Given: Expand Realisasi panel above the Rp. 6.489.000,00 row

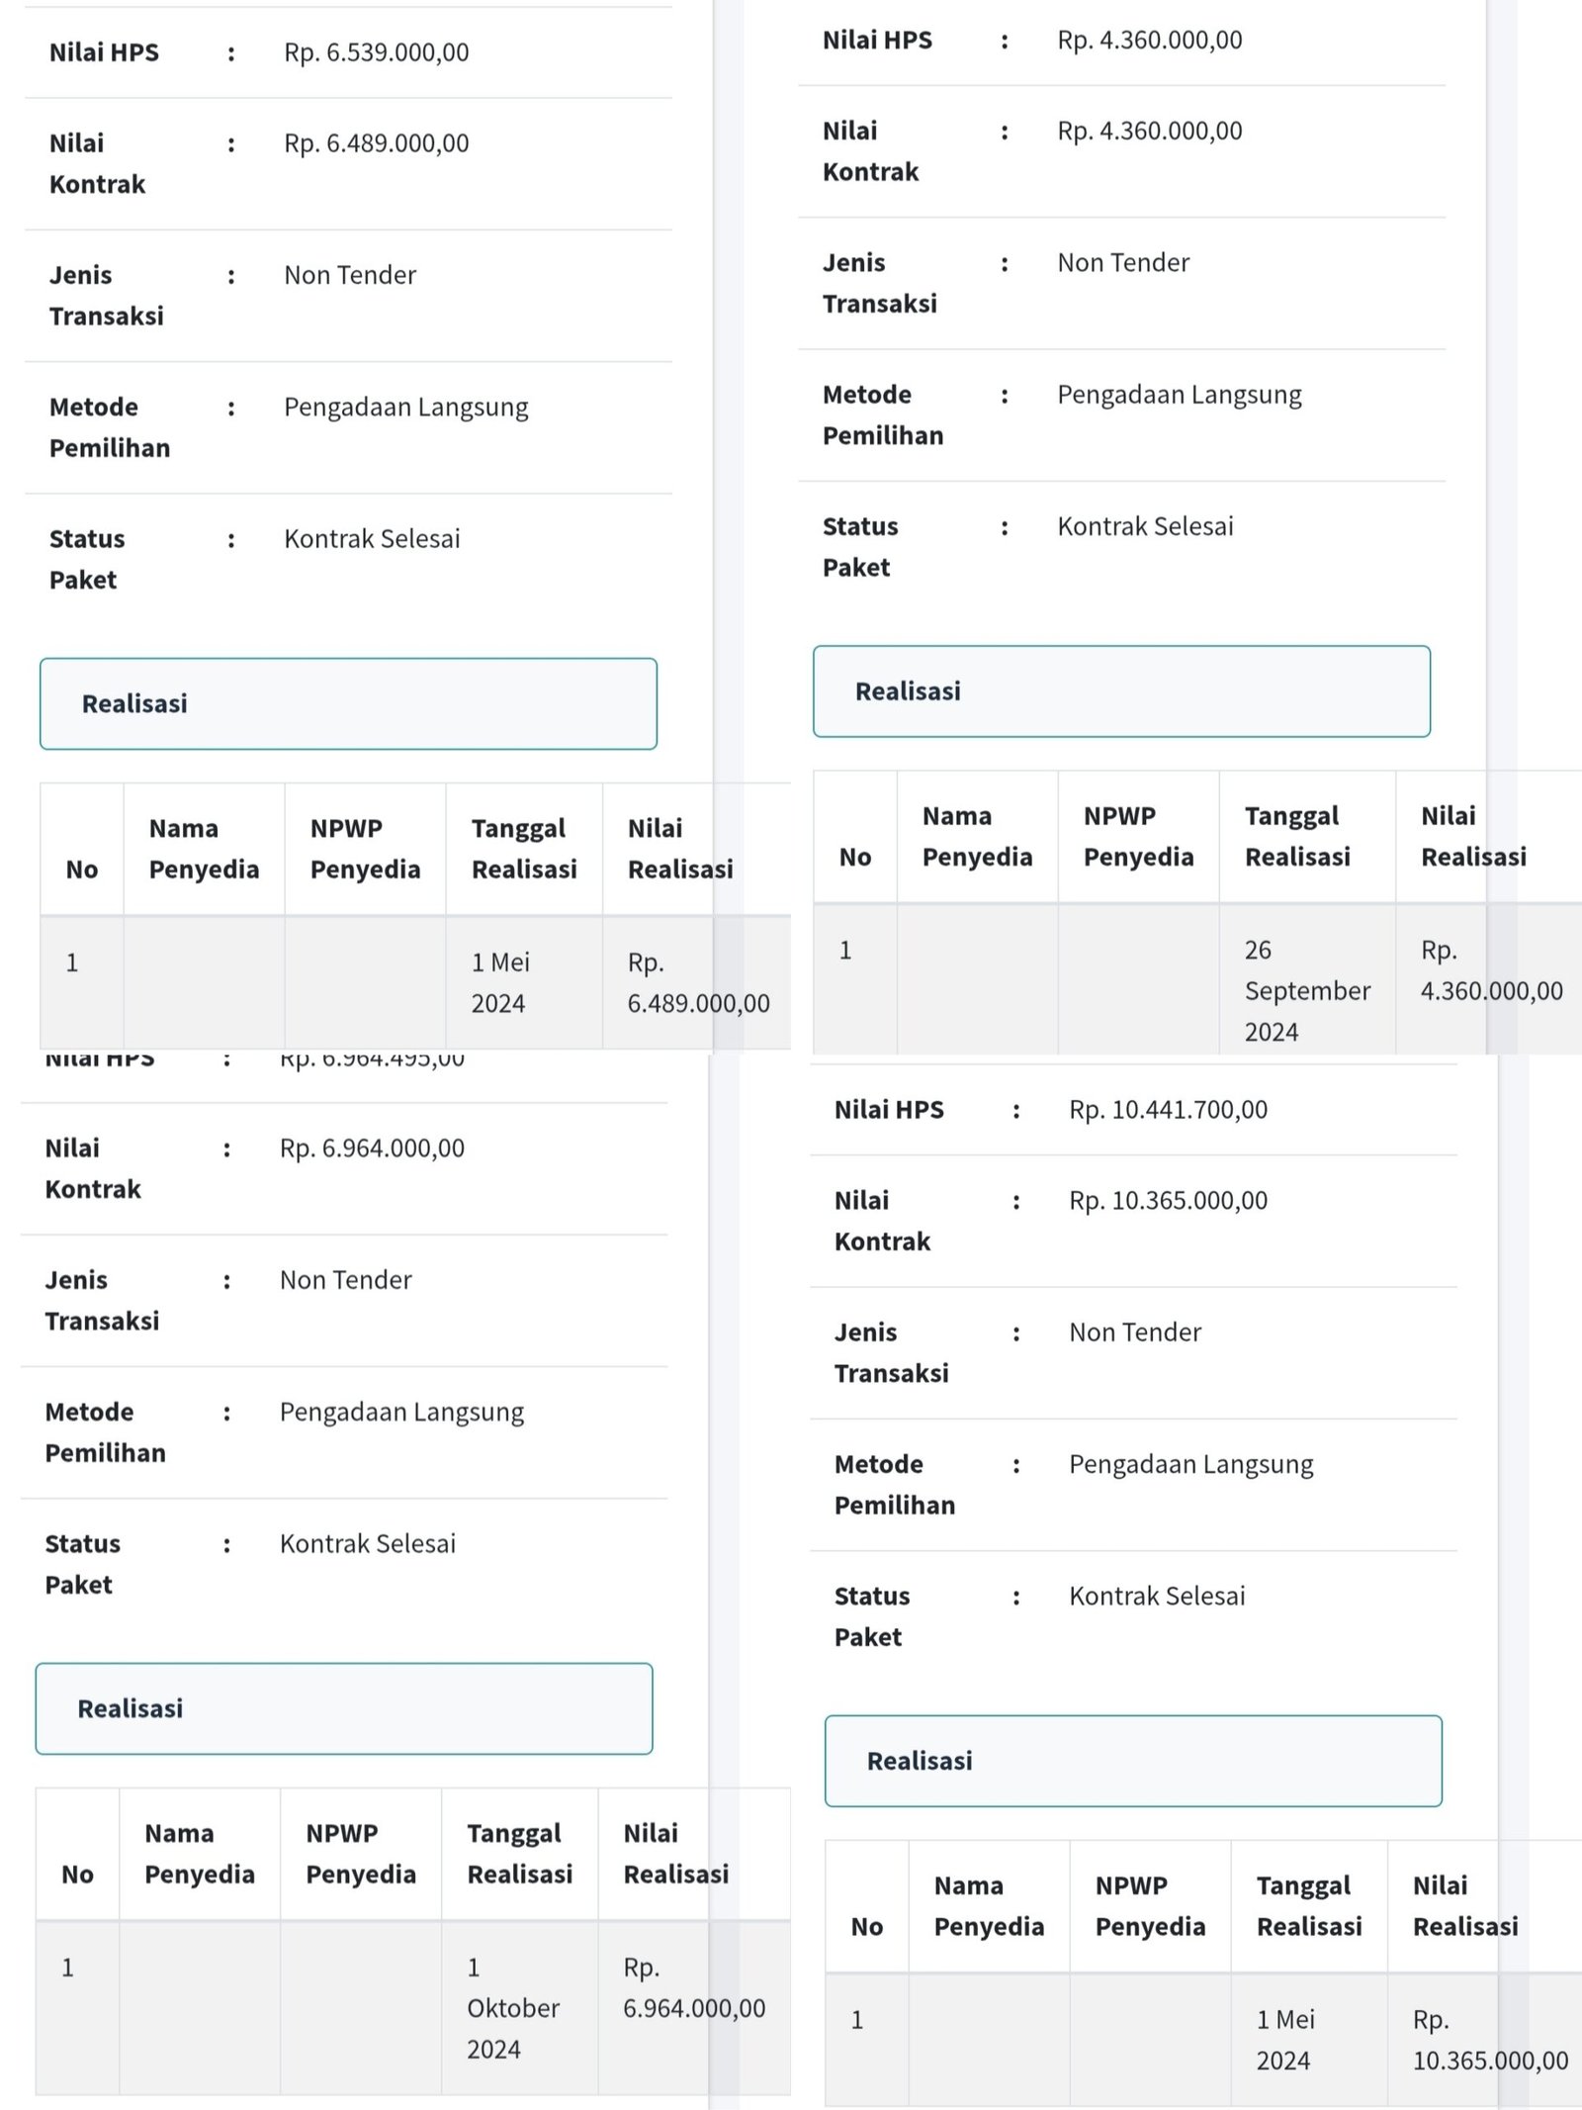Looking at the screenshot, I should (348, 703).
